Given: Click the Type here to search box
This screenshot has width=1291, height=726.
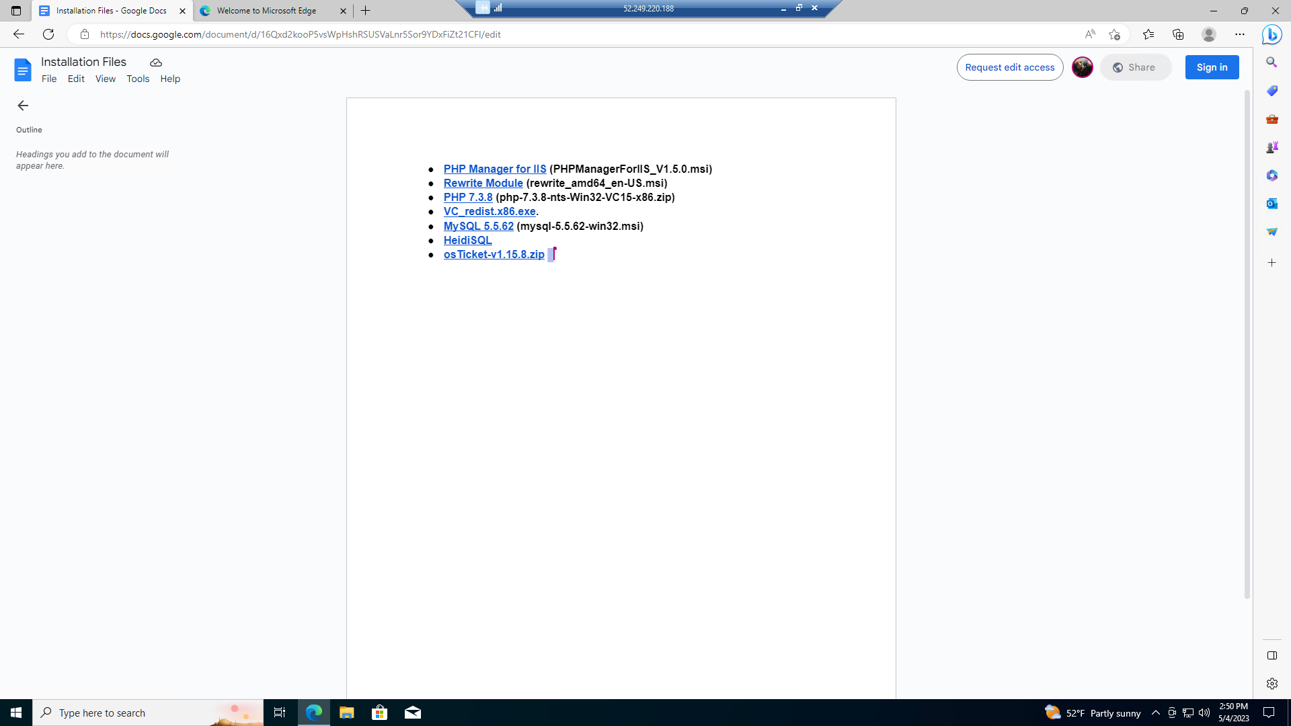Looking at the screenshot, I should pos(148,713).
